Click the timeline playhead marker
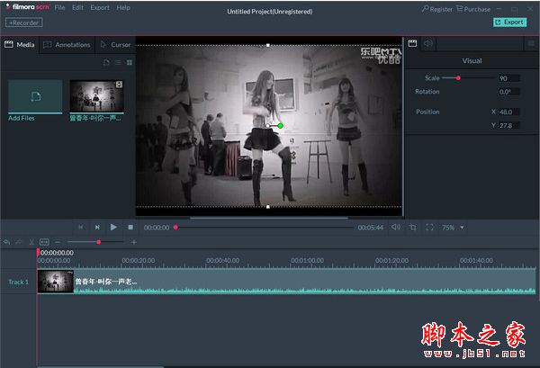This screenshot has height=368, width=540. (38, 252)
